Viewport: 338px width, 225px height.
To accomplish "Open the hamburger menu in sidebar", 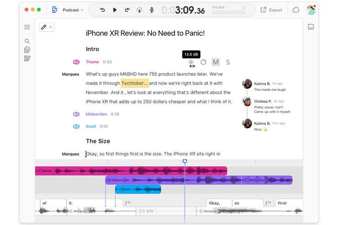I will point(27,27).
